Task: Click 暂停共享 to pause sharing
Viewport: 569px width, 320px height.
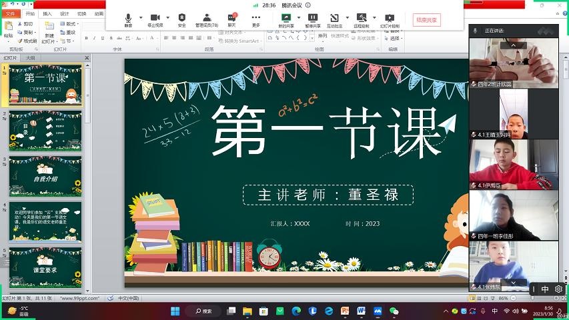Action: click(313, 18)
